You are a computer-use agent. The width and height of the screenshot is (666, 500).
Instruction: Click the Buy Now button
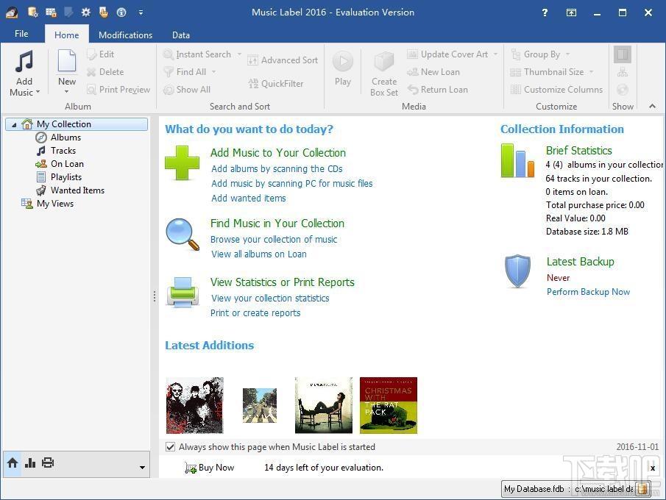[x=210, y=468]
